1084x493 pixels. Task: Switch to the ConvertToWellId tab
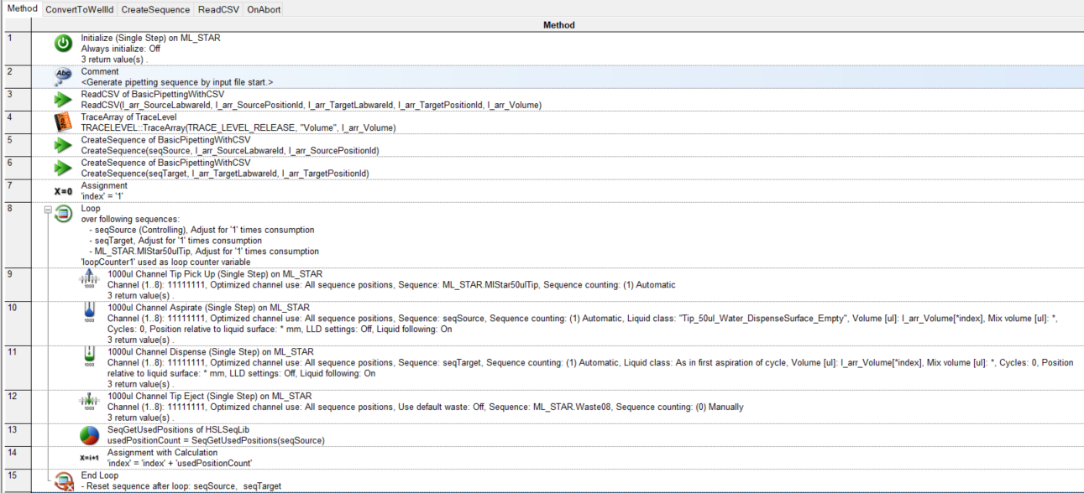pyautogui.click(x=80, y=9)
